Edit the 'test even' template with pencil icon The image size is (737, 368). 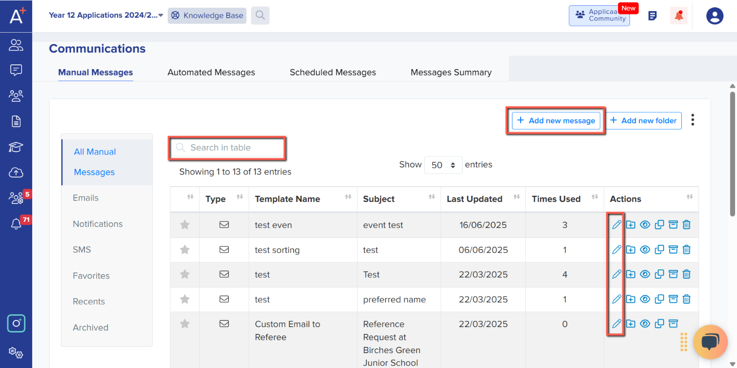(x=617, y=225)
